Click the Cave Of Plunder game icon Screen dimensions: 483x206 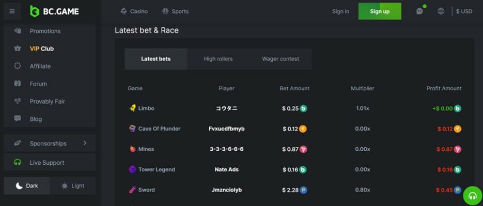[x=132, y=129]
